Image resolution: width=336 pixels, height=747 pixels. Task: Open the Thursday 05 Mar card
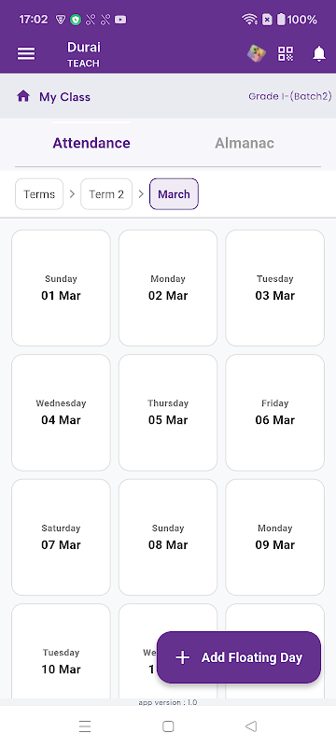[168, 413]
